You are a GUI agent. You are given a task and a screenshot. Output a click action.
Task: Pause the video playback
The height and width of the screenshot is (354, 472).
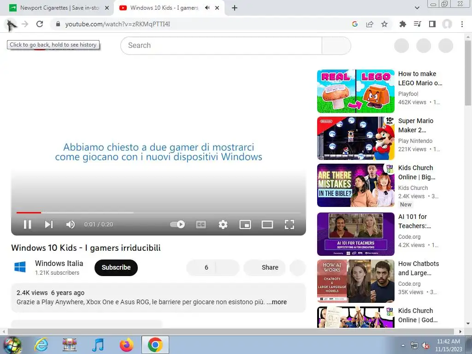coord(27,224)
